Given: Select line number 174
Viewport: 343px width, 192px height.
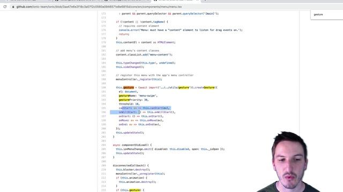Looking at the screenshot, I should [103, 22].
